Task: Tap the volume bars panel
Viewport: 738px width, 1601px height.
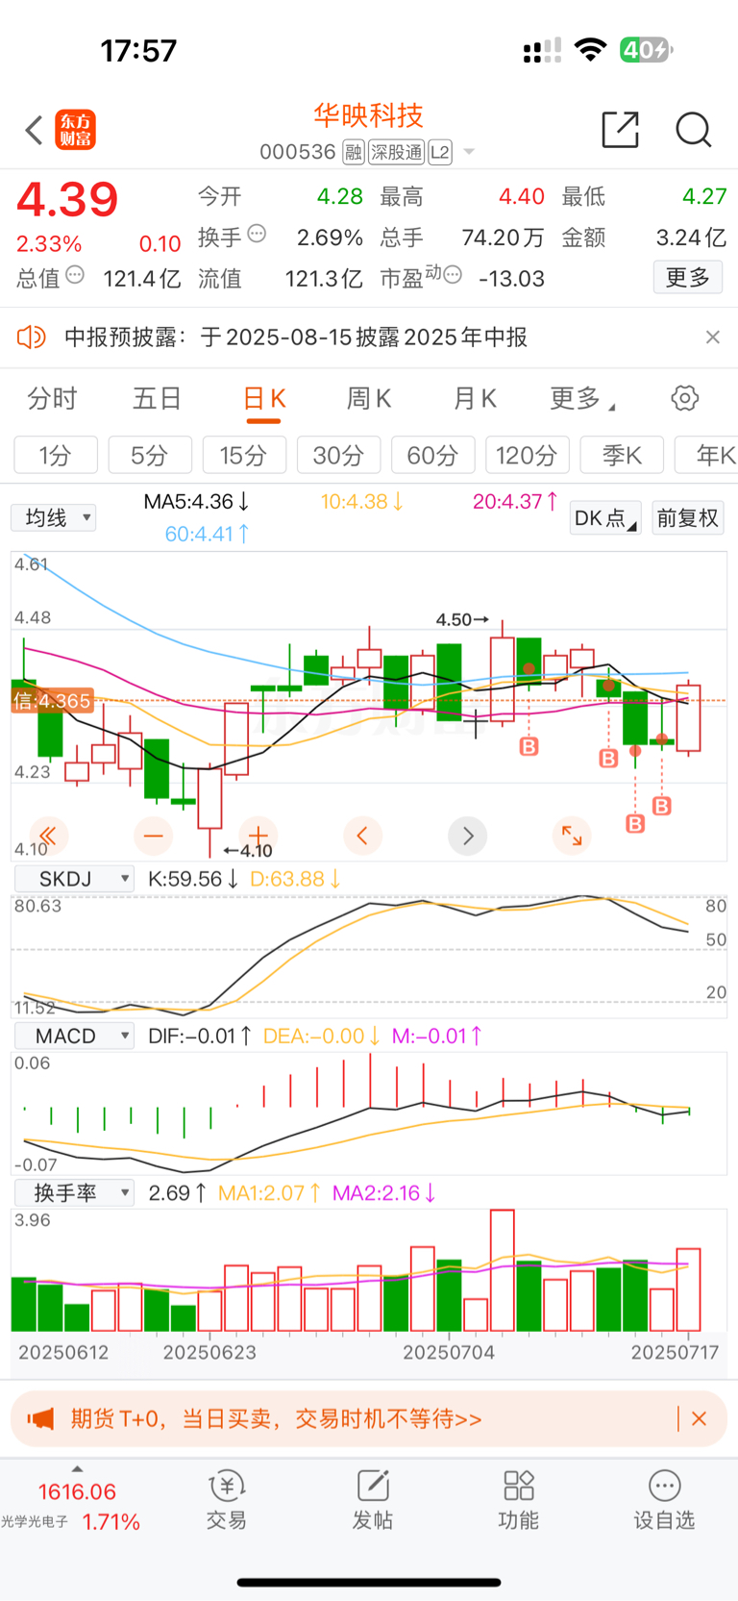Action: 369,1271
